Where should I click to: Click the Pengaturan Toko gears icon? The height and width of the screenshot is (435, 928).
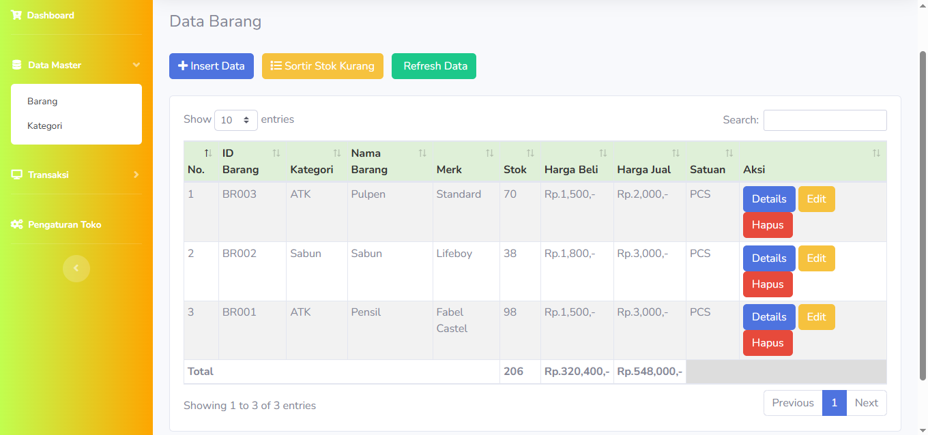coord(17,224)
